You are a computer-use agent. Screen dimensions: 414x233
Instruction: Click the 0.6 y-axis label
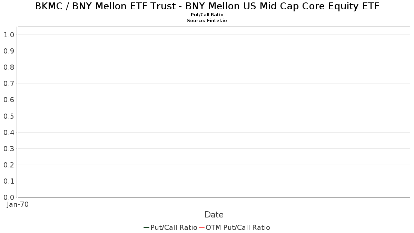pos(9,100)
